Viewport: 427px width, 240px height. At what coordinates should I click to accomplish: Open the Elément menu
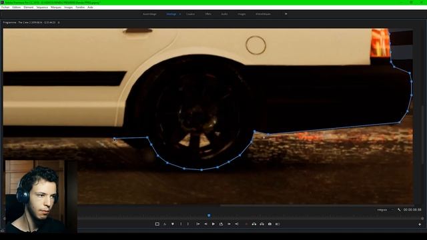coord(29,7)
